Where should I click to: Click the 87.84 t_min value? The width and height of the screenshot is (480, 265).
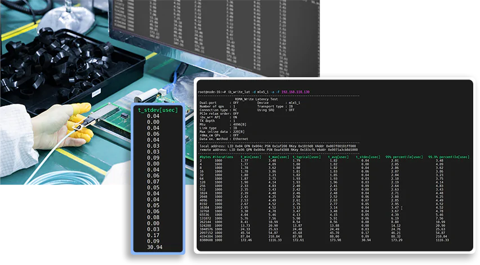[x=246, y=236]
